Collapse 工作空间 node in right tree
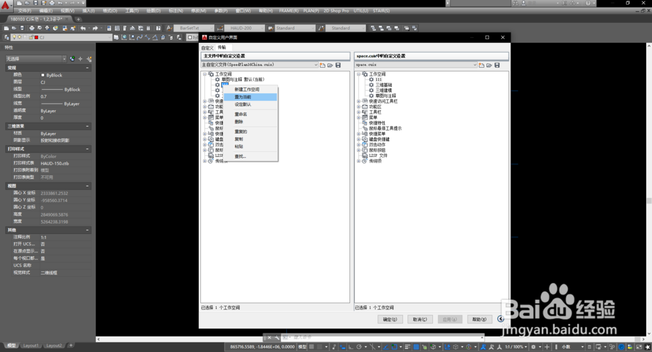652x352 pixels. pos(359,74)
